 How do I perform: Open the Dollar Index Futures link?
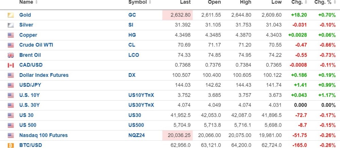pos(44,75)
